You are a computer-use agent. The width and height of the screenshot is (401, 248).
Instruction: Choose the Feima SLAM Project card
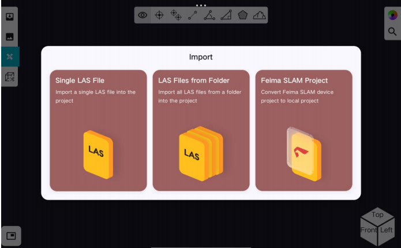(x=303, y=130)
